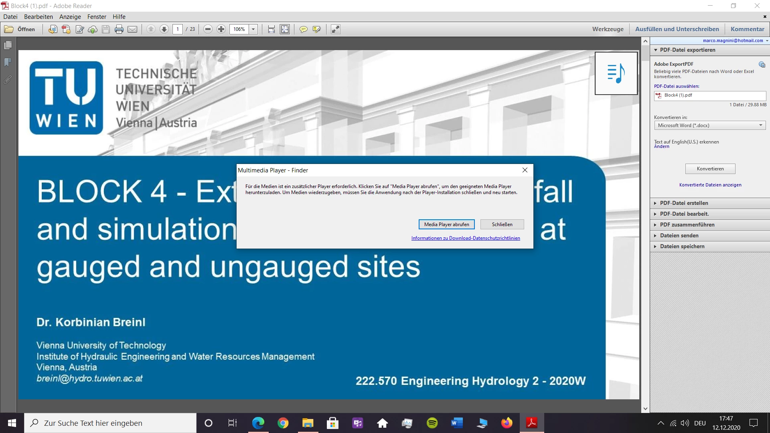The image size is (770, 433).
Task: Switch to read mode with expand icon
Action: tap(336, 29)
